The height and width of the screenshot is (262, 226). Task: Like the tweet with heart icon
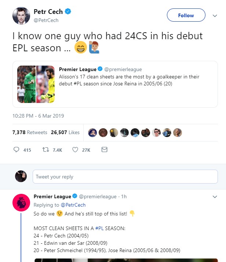click(75, 150)
